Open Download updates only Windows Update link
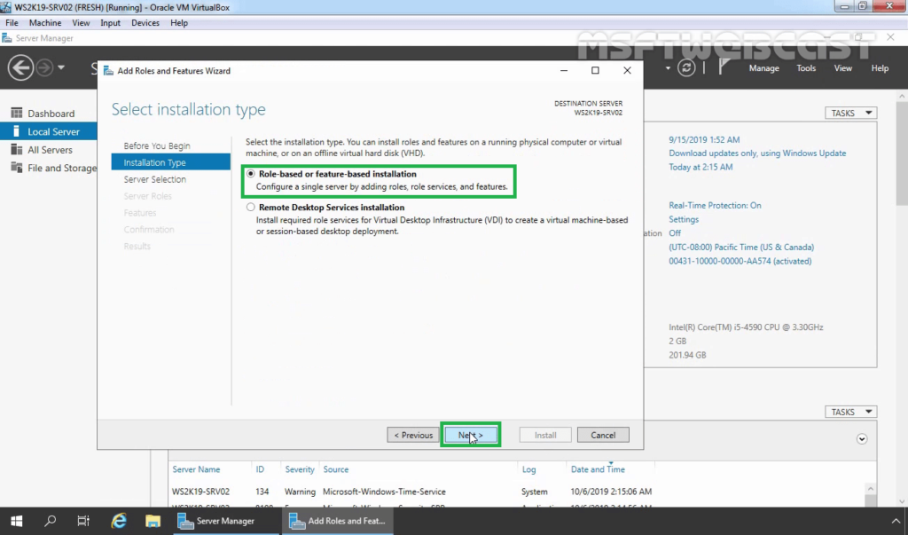908x535 pixels. click(x=757, y=153)
